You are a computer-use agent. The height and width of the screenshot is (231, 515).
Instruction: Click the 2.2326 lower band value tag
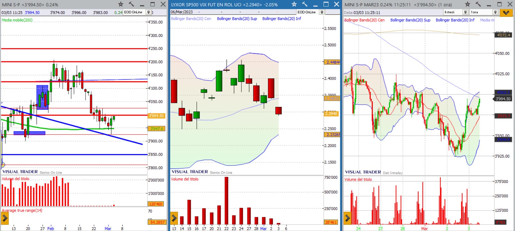click(x=332, y=135)
